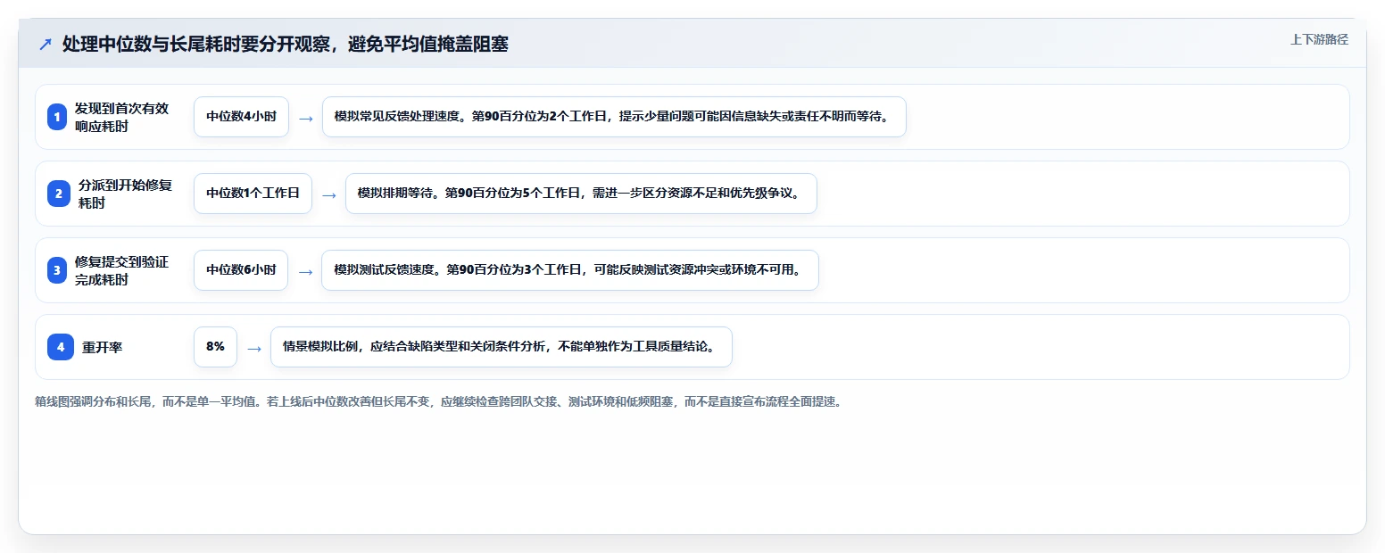Click the 8% value chip
This screenshot has height=553, width=1385.
pyautogui.click(x=215, y=347)
